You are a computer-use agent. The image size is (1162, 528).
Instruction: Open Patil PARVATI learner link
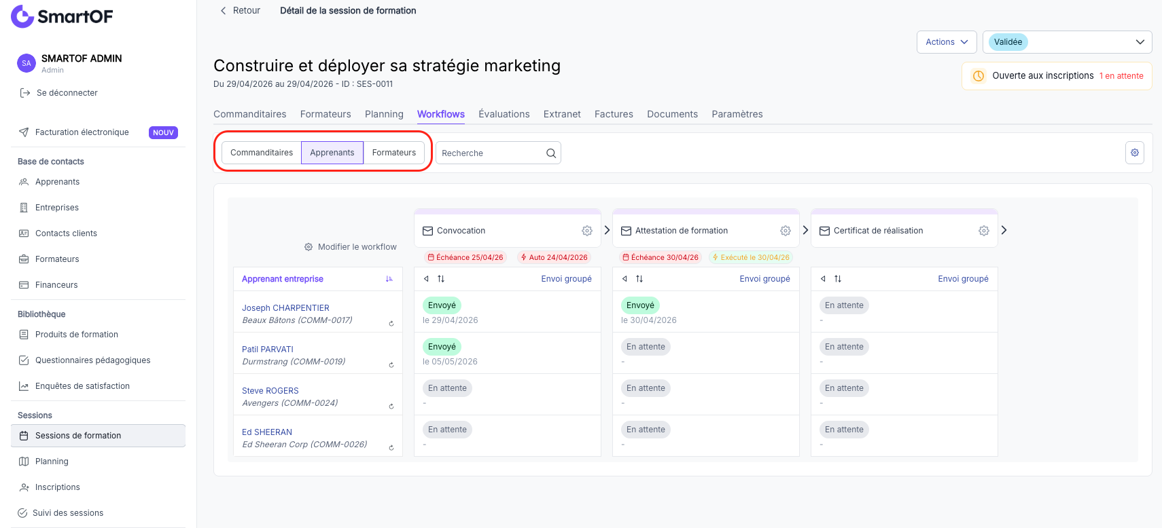point(268,350)
